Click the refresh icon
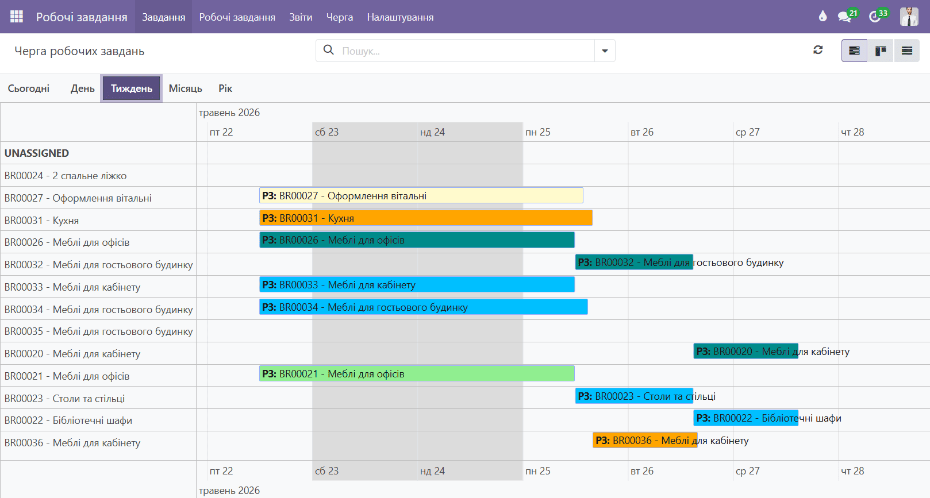930x498 pixels. 818,50
